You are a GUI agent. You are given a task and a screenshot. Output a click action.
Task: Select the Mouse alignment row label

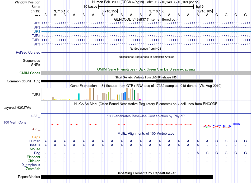[x=35, y=149]
